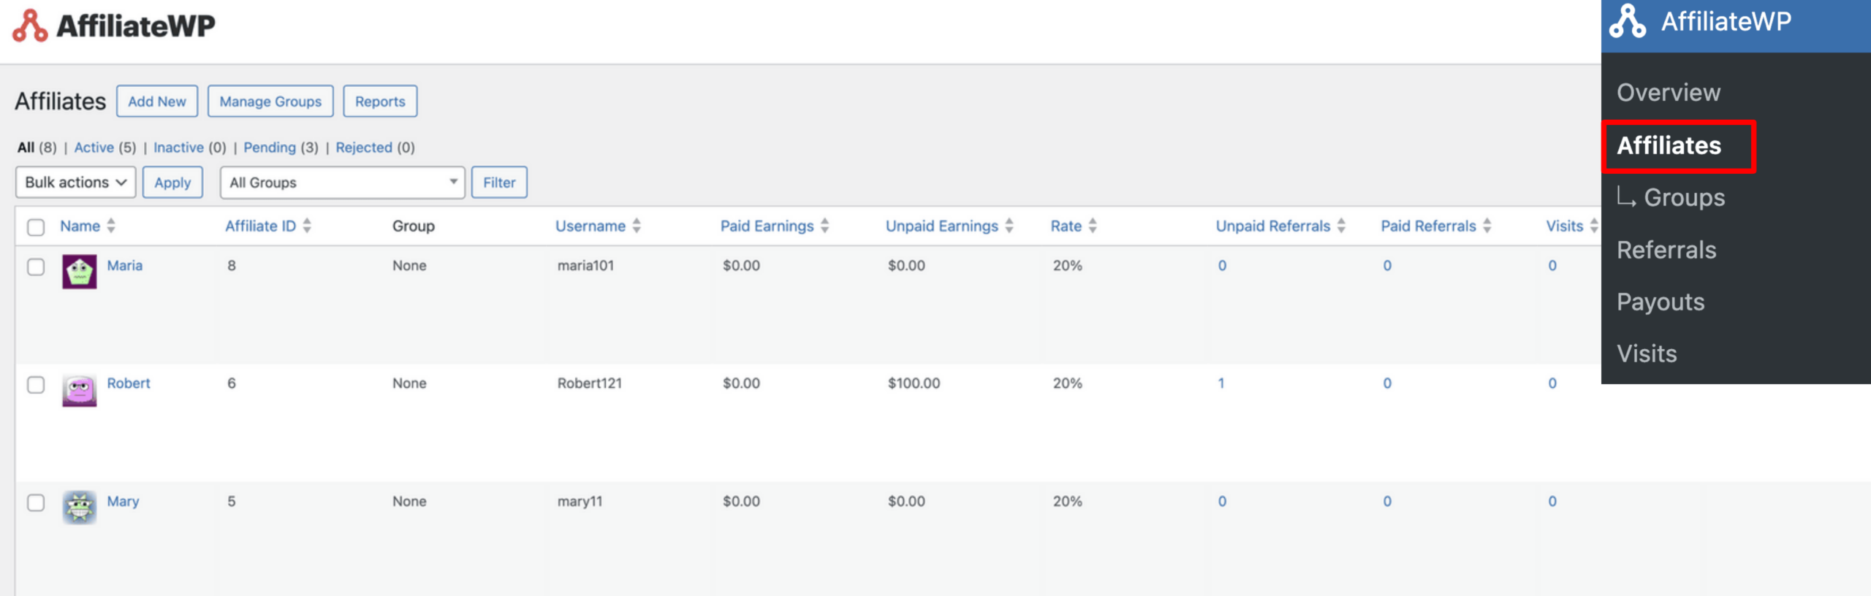Select username maria101

[x=585, y=265]
